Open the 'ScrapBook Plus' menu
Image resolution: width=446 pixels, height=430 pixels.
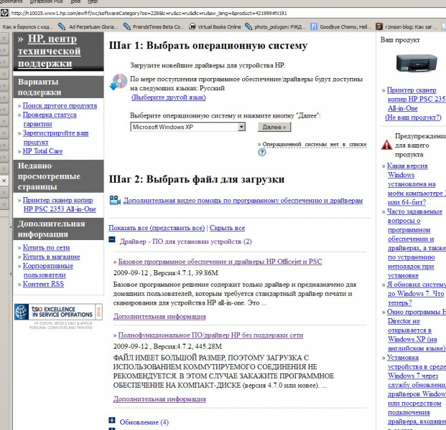tap(46, 1)
